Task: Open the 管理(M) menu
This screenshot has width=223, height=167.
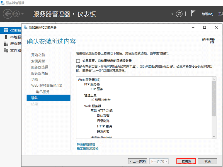Action: (208, 13)
